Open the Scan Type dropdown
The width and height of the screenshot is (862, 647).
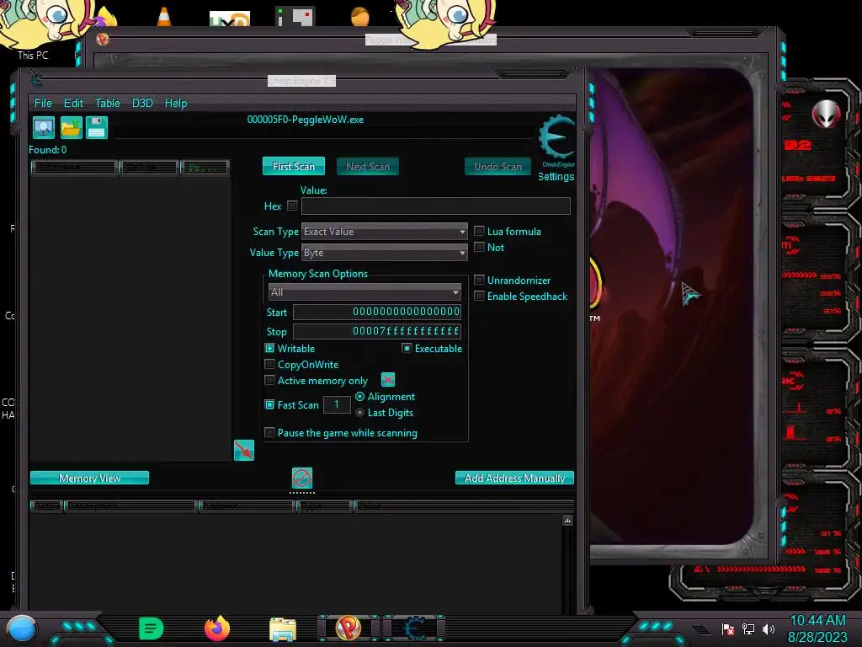[384, 232]
